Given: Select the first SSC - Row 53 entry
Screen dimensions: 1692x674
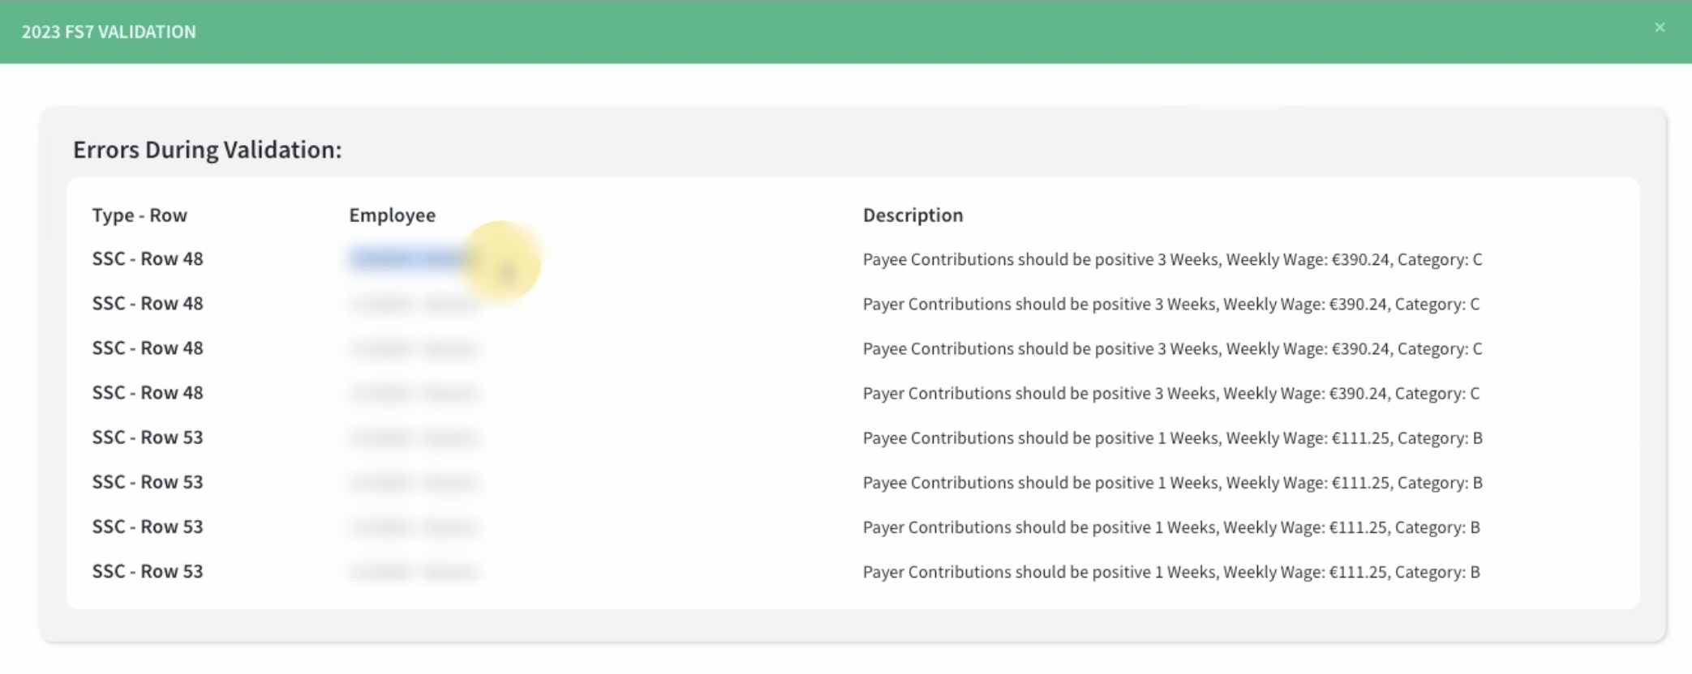Looking at the screenshot, I should tap(148, 437).
